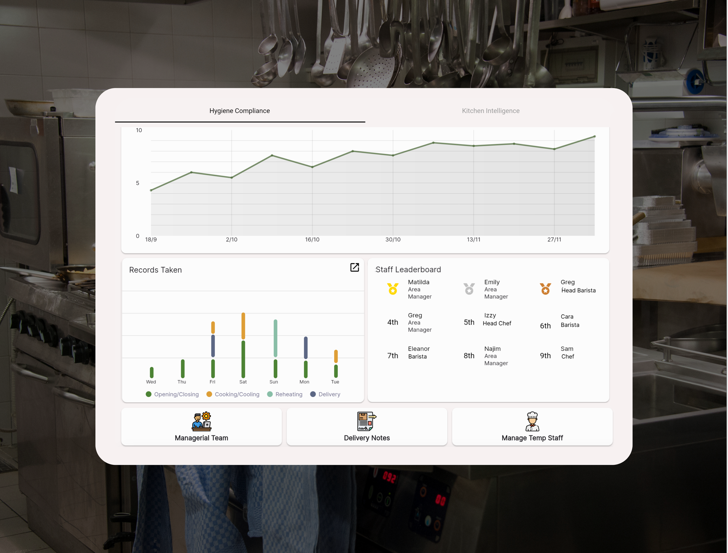728x553 pixels.
Task: Select Hygiene Compliance tab
Action: 240,111
